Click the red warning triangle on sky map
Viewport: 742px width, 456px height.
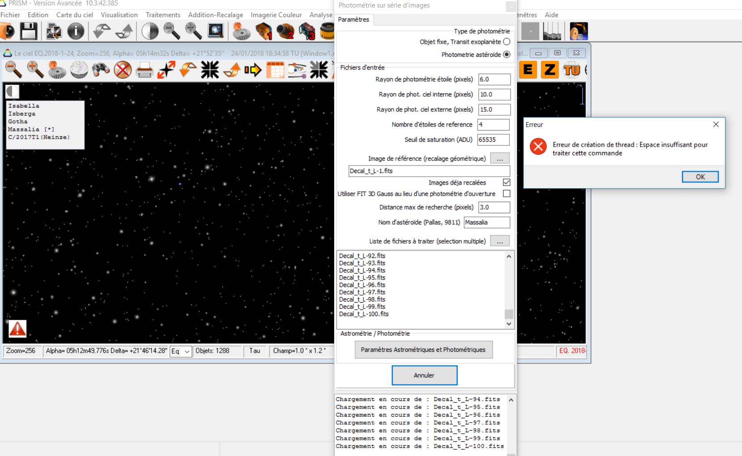pos(17,329)
